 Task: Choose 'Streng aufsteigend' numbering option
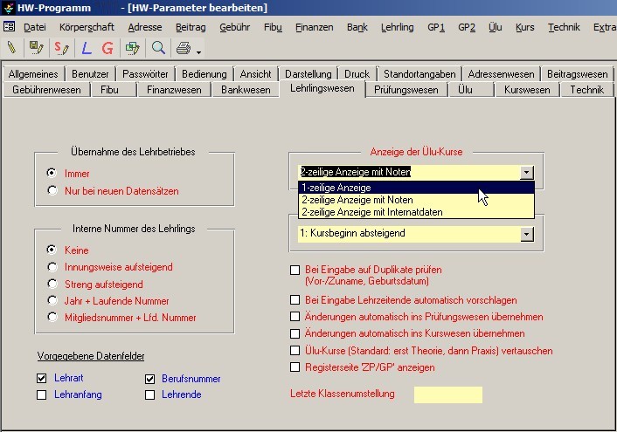[x=52, y=284]
